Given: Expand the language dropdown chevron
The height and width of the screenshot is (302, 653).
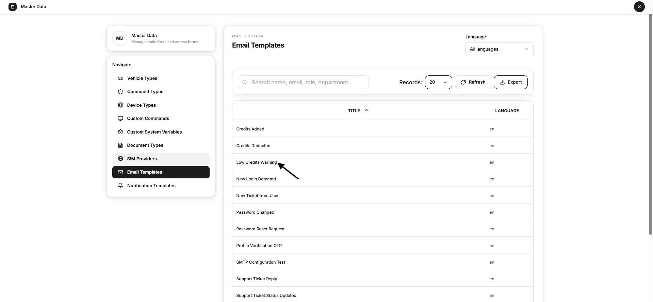Looking at the screenshot, I should (x=526, y=49).
